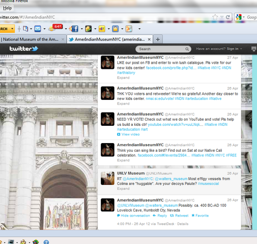Image resolution: width=257 pixels, height=244 pixels.
Task: Open the facebook.com events link
Action: pyautogui.click(x=164, y=155)
